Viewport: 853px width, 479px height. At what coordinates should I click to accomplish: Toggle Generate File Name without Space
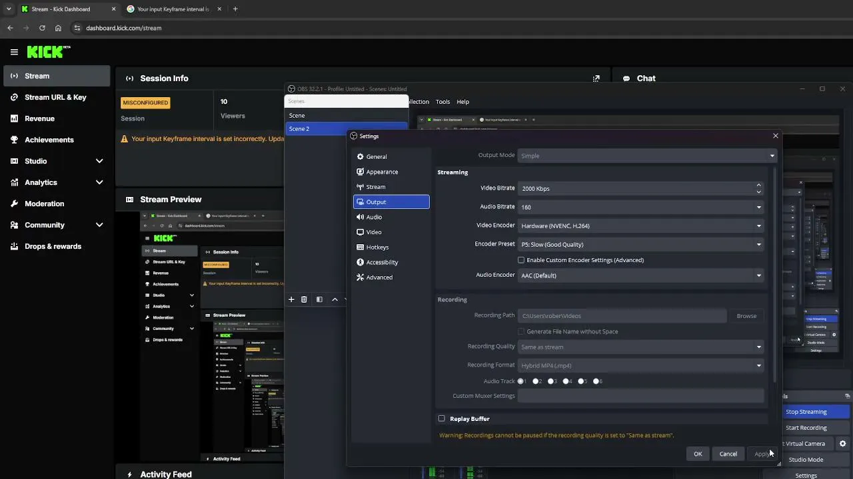[x=521, y=331]
